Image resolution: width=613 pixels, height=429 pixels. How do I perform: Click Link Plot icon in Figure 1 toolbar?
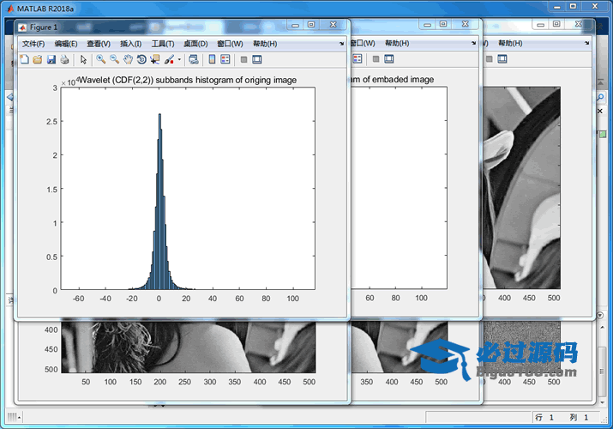click(x=193, y=59)
